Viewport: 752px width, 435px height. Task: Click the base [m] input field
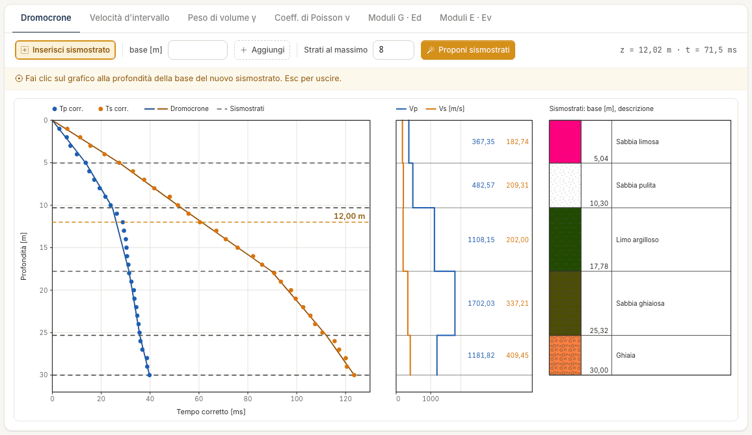[198, 50]
